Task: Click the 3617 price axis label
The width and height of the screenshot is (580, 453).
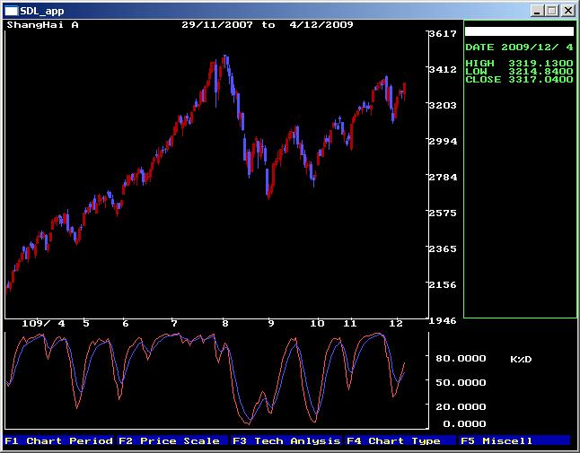Action: pyautogui.click(x=443, y=33)
